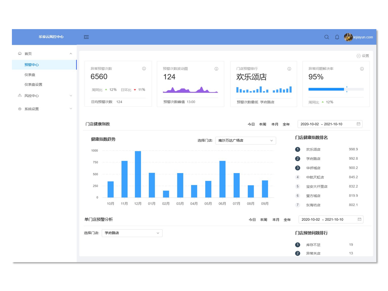Select 全年 filter in 单门店预警分析 section
The height and width of the screenshot is (291, 388).
[287, 220]
